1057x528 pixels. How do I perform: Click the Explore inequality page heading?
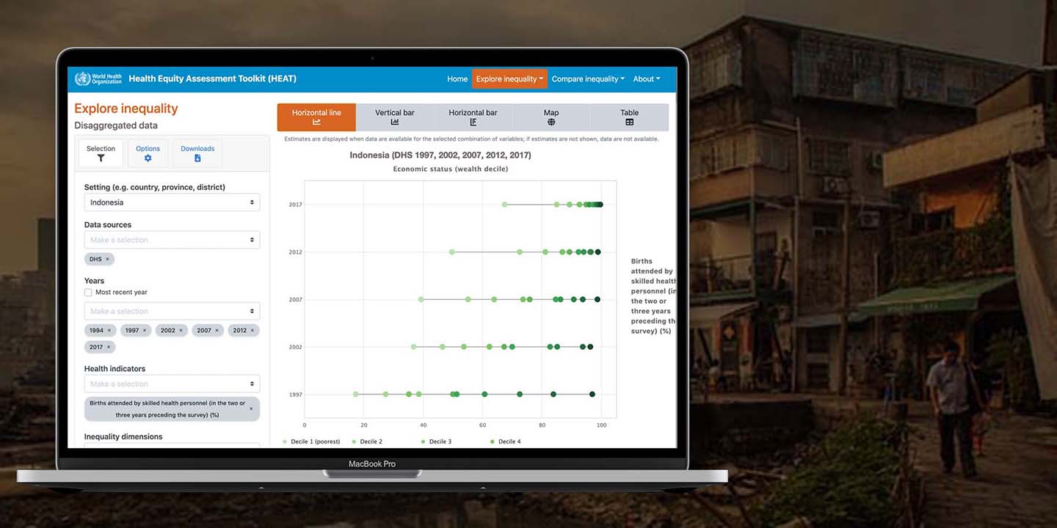[x=126, y=109]
